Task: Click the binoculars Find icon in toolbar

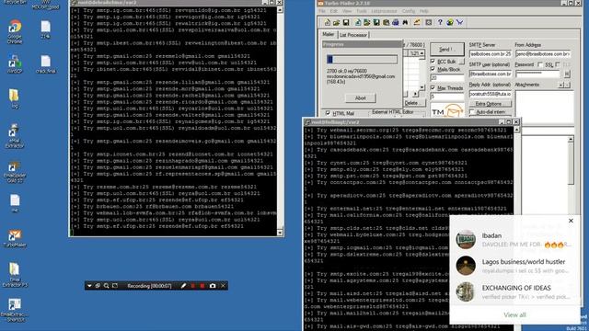Action: (405, 22)
